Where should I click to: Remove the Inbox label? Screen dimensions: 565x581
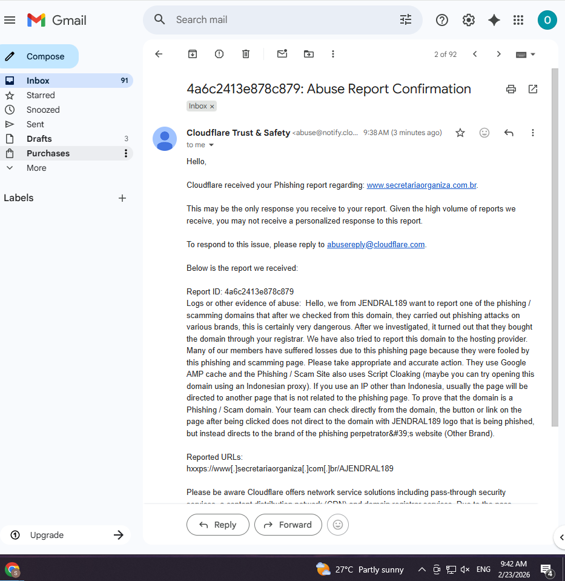(212, 107)
